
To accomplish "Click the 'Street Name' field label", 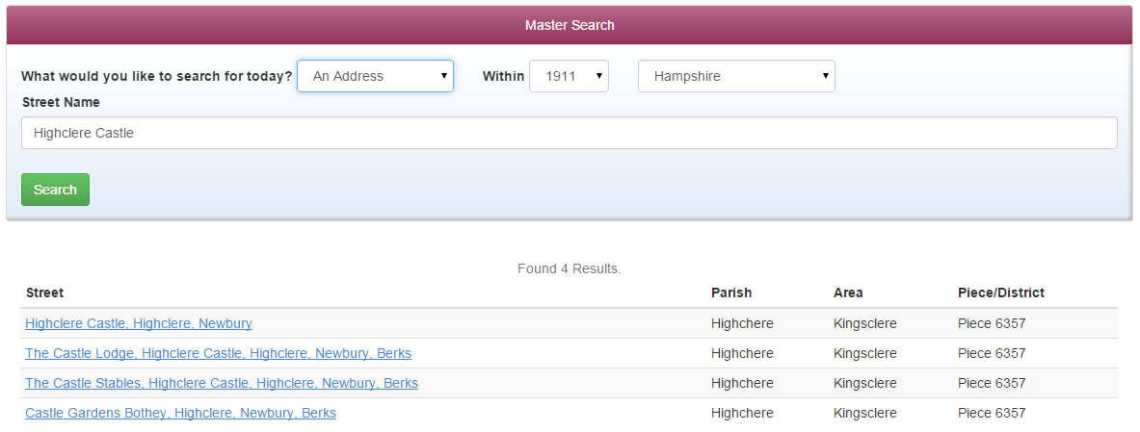I will 61,102.
